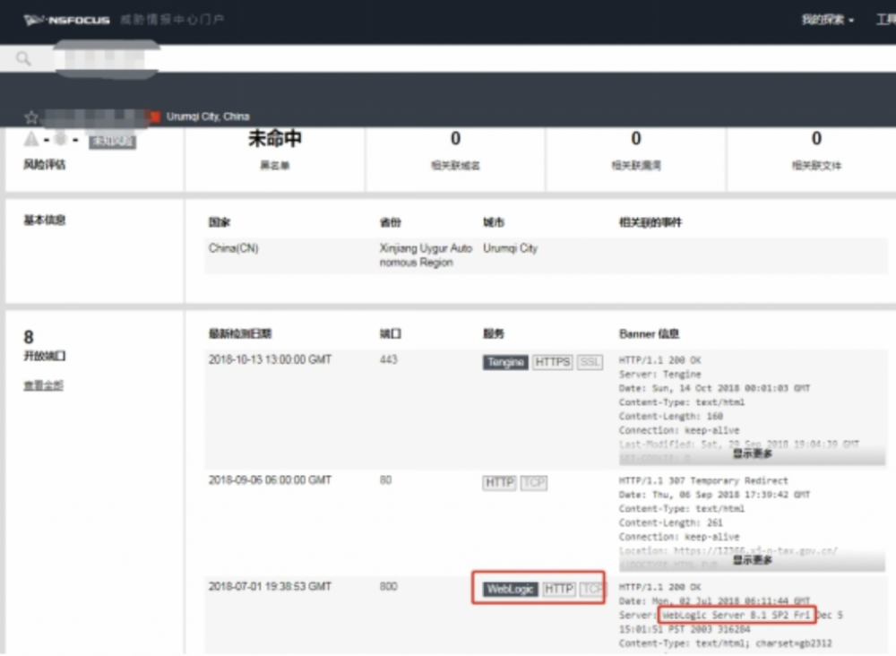Expand 显示更多 under the port 80 banner
This screenshot has width=896, height=656.
click(751, 559)
